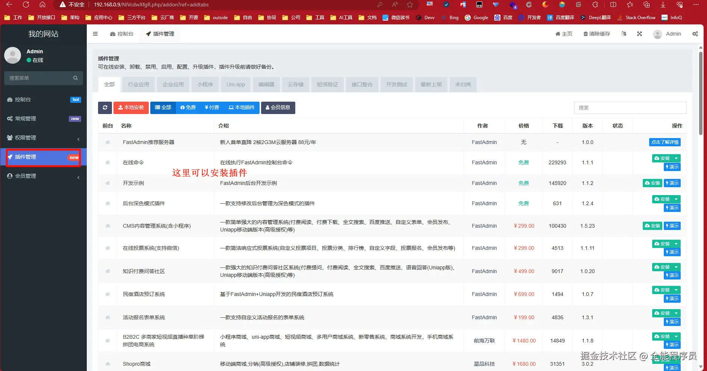Click the Admin avatar in the left sidebar
This screenshot has width=707, height=371.
[12, 56]
